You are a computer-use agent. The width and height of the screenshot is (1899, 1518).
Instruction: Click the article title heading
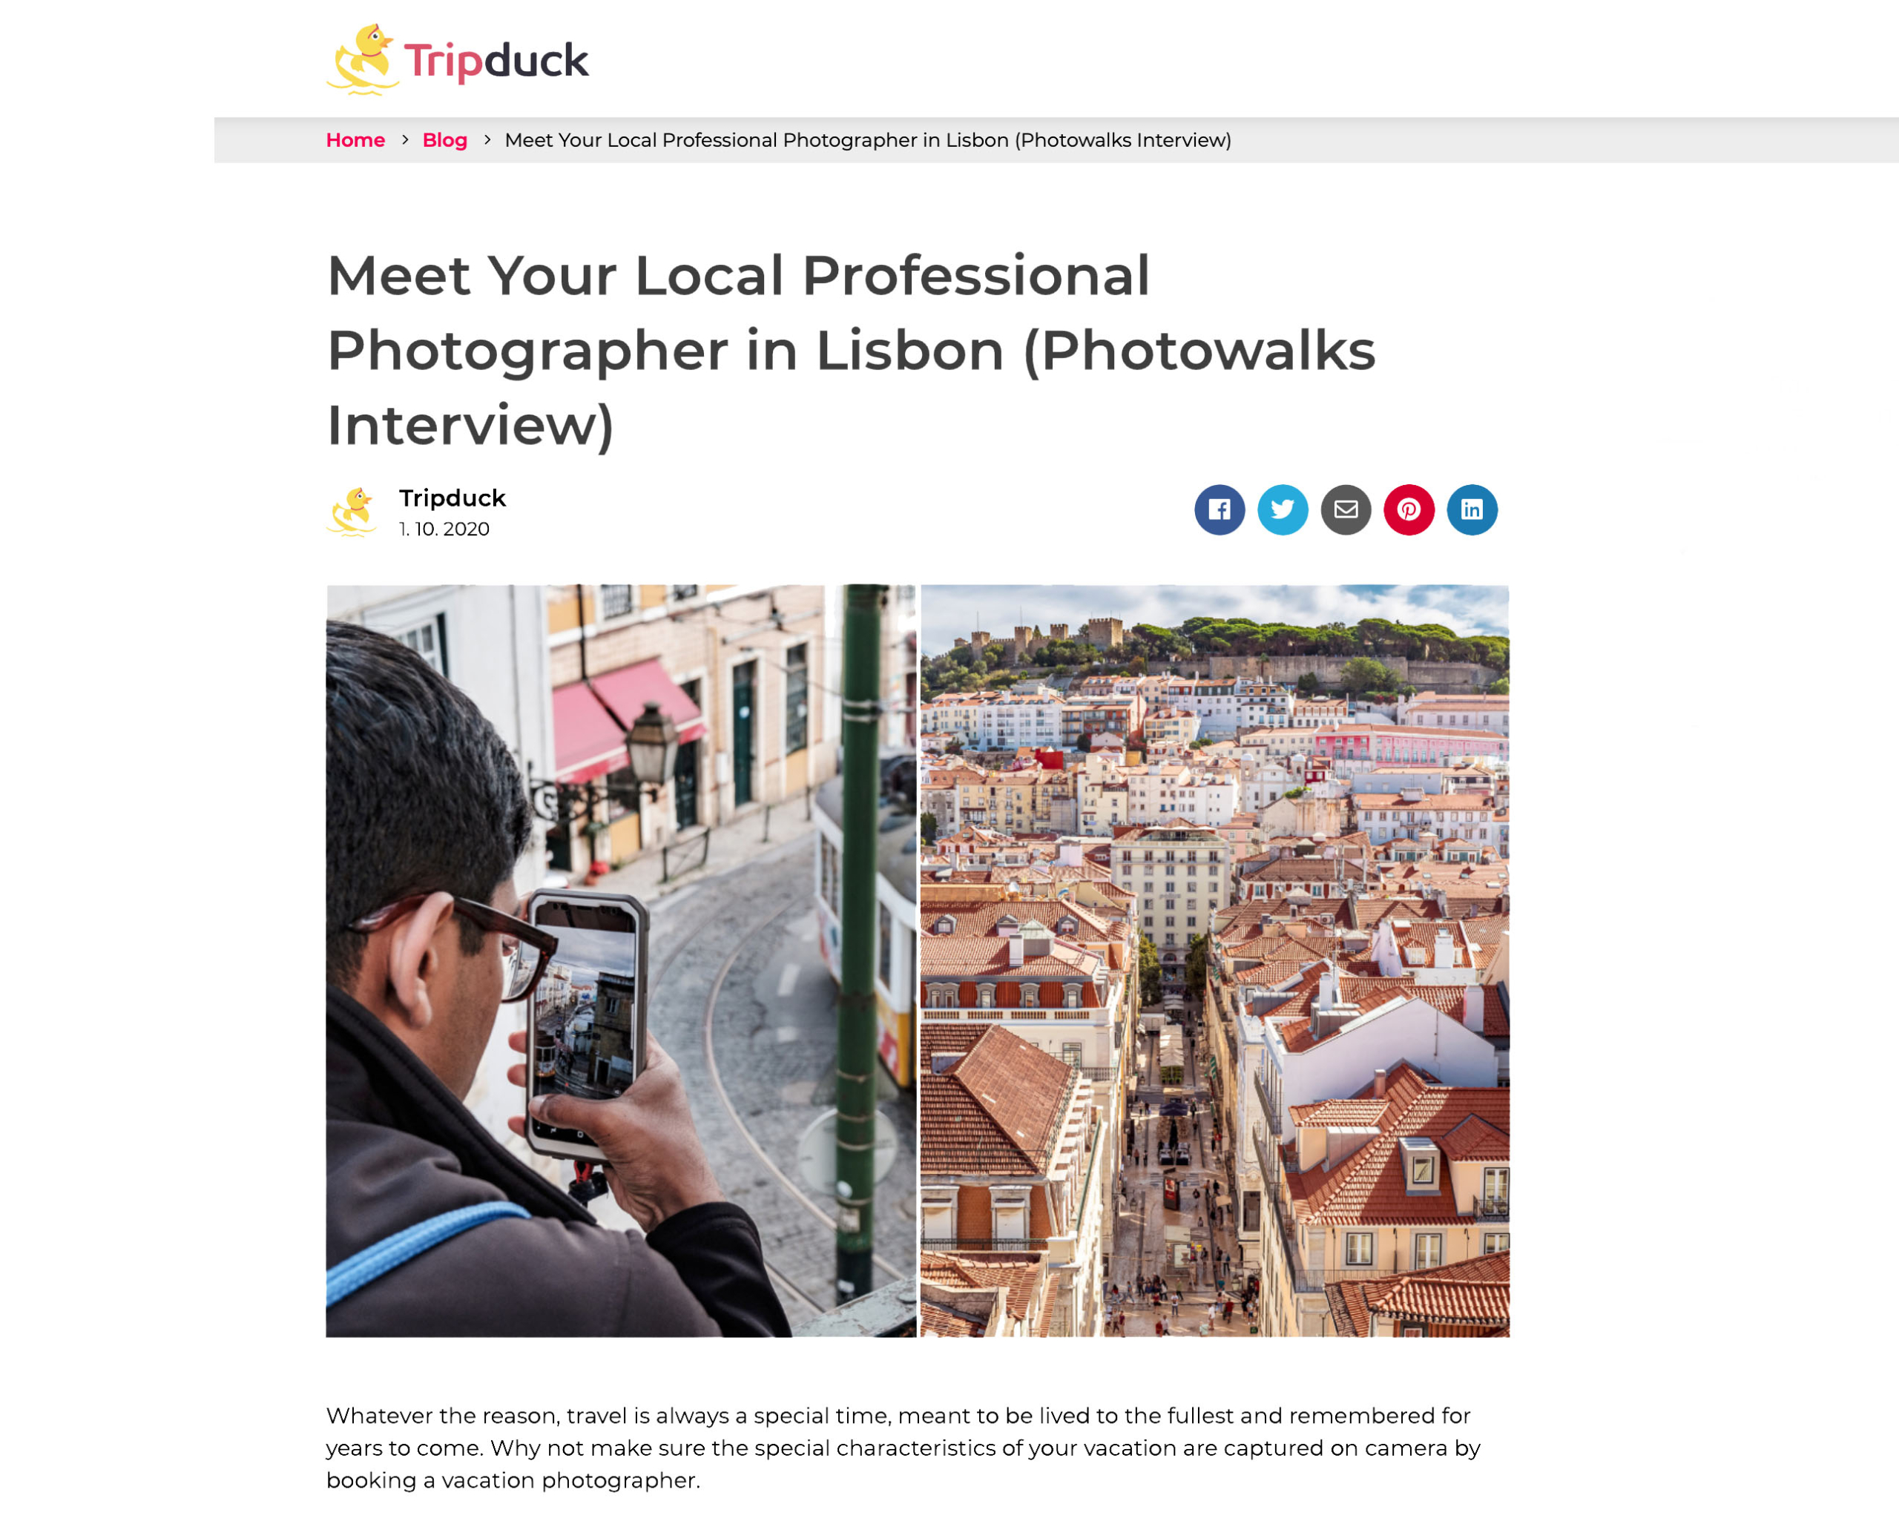851,351
